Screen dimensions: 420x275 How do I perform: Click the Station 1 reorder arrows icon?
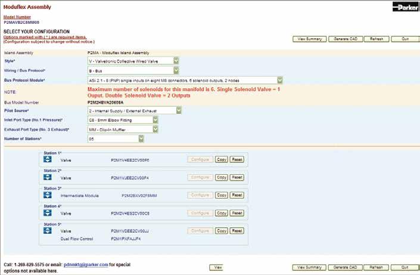48,159
